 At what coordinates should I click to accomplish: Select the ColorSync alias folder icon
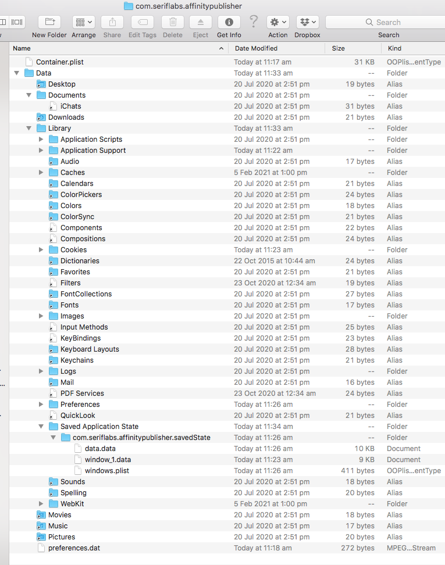[54, 217]
